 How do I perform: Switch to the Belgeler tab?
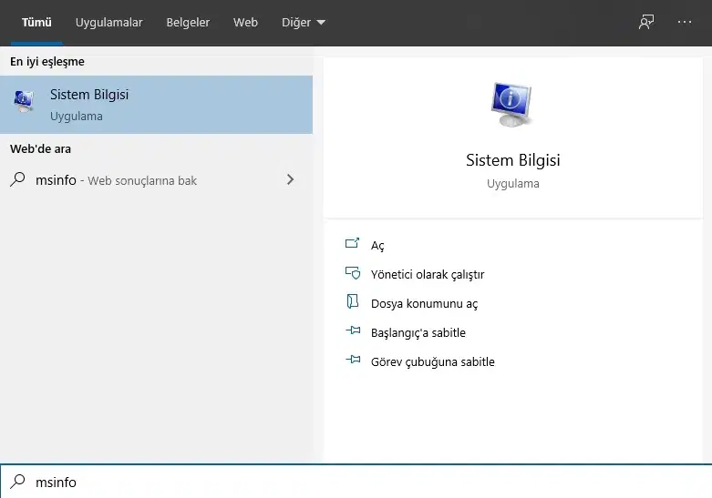click(x=188, y=22)
